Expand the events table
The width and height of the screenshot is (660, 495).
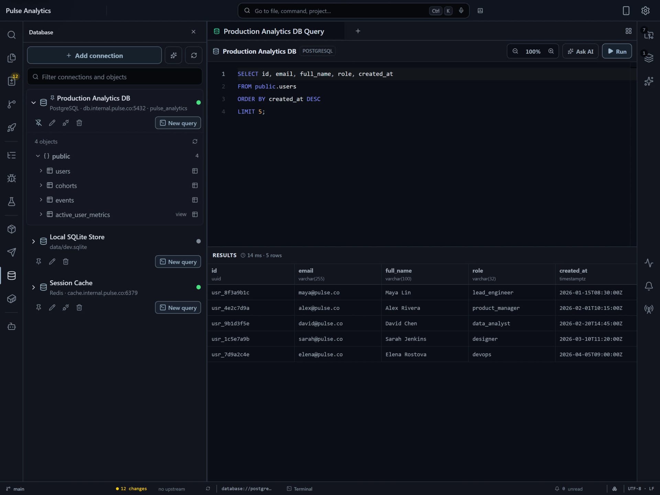click(41, 200)
